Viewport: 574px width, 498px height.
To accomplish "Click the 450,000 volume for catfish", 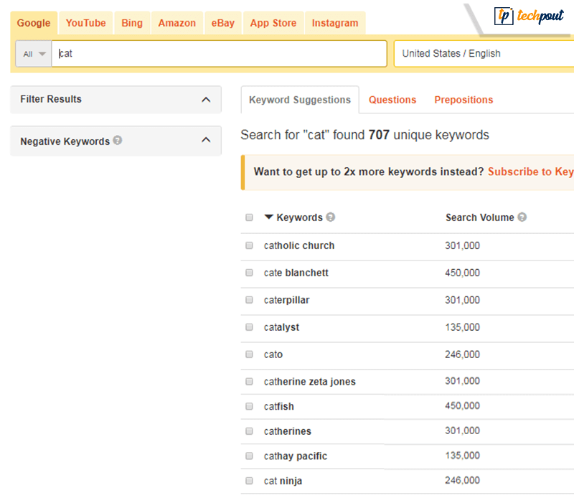I will click(462, 405).
